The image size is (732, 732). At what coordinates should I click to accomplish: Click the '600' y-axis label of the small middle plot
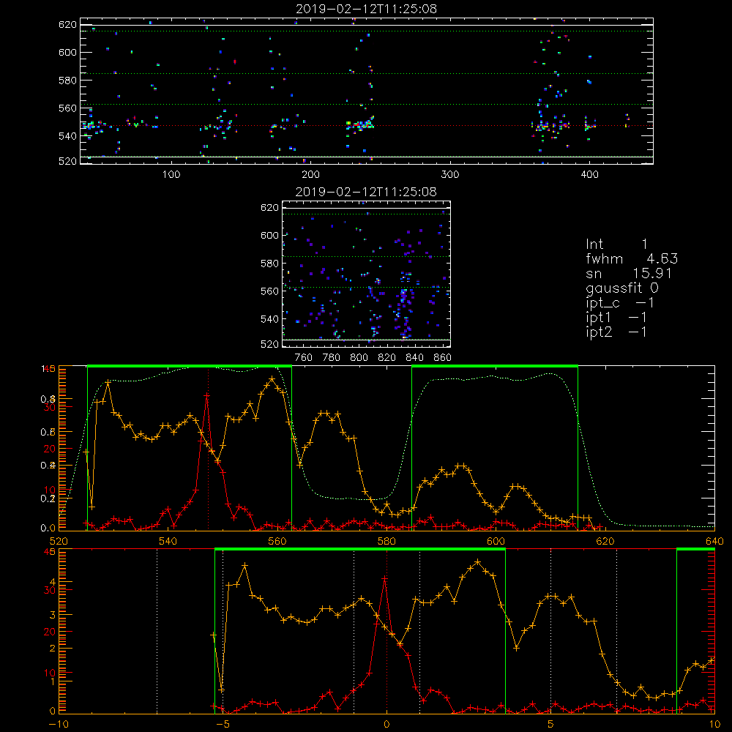pos(269,235)
